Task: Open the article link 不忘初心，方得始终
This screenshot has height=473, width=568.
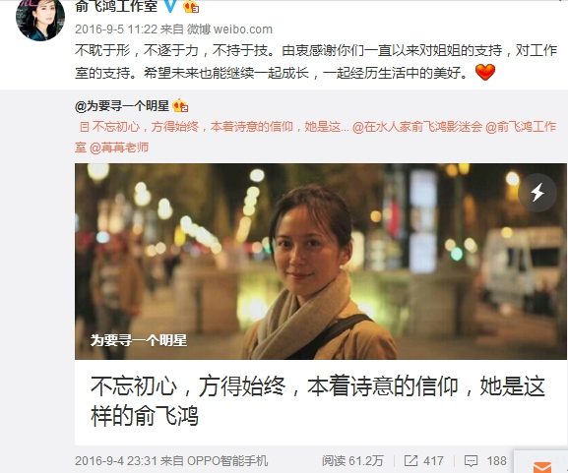Action: 214,127
